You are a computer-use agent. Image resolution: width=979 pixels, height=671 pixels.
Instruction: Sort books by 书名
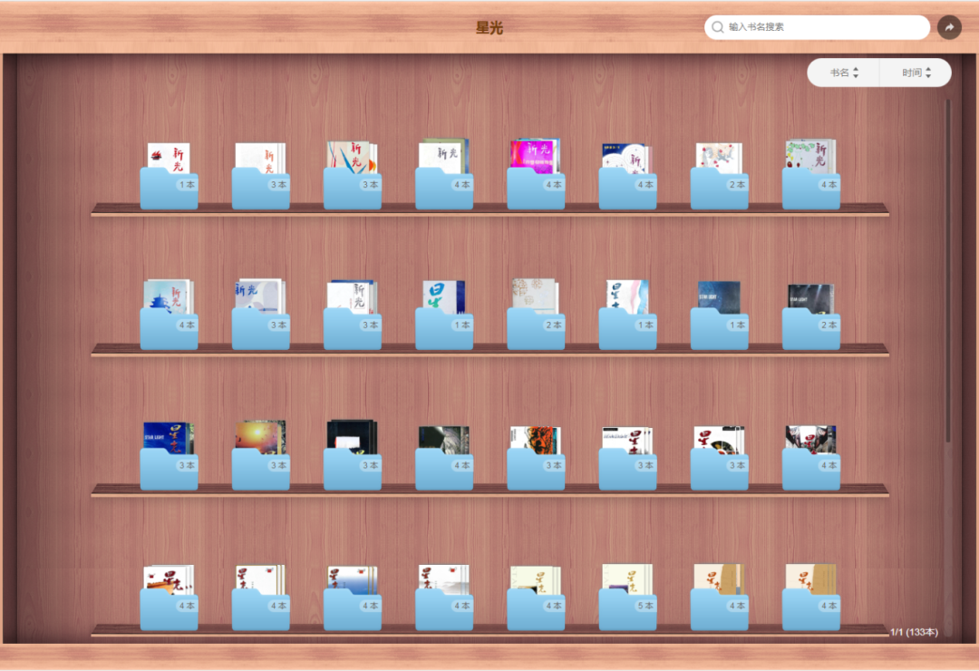[x=838, y=73]
